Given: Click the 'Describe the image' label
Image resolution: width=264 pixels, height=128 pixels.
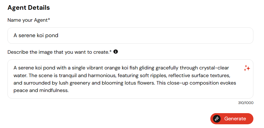Looking at the screenshot, I should 60,52.
